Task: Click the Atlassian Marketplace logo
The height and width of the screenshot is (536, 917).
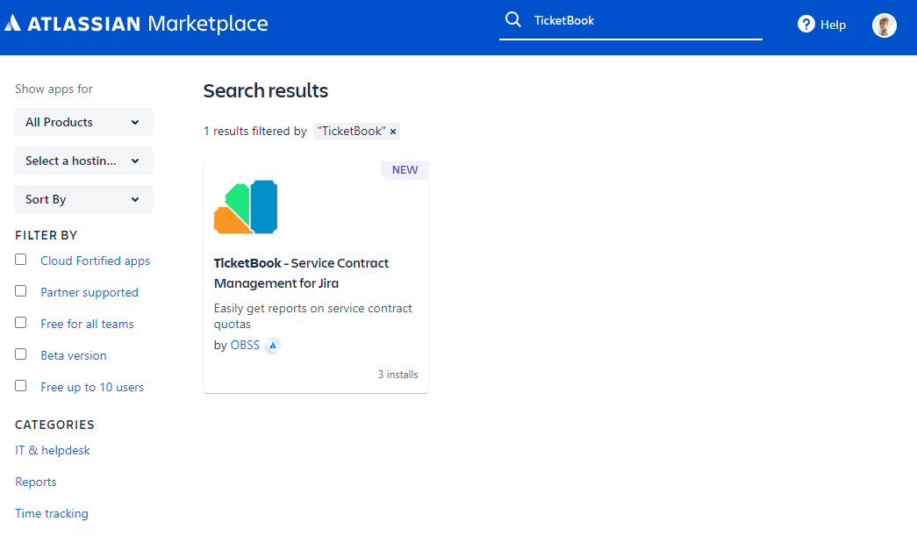Action: tap(136, 24)
